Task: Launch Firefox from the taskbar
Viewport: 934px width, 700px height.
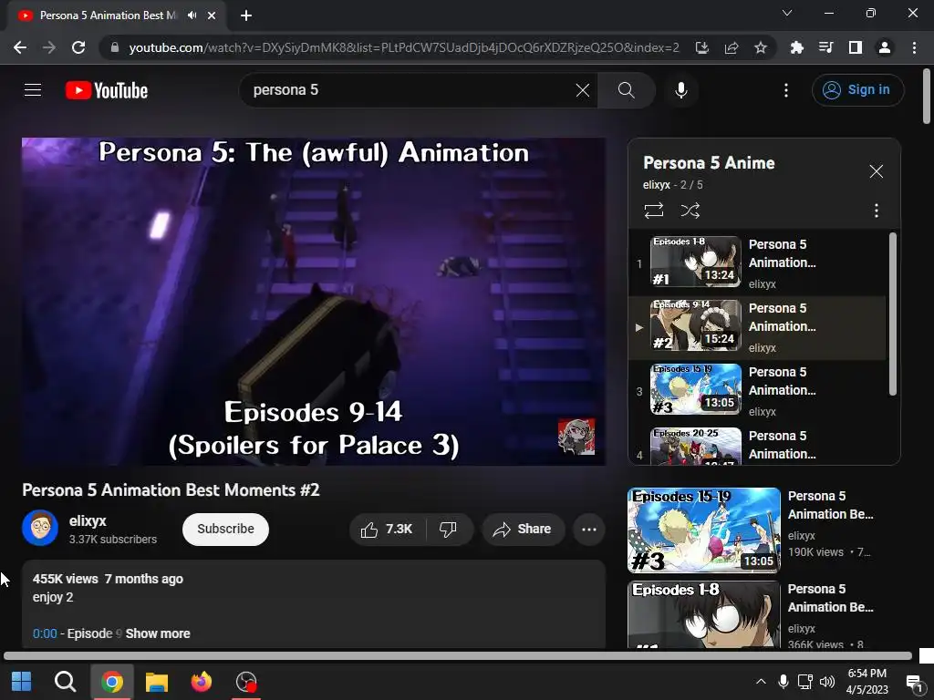Action: click(x=202, y=682)
